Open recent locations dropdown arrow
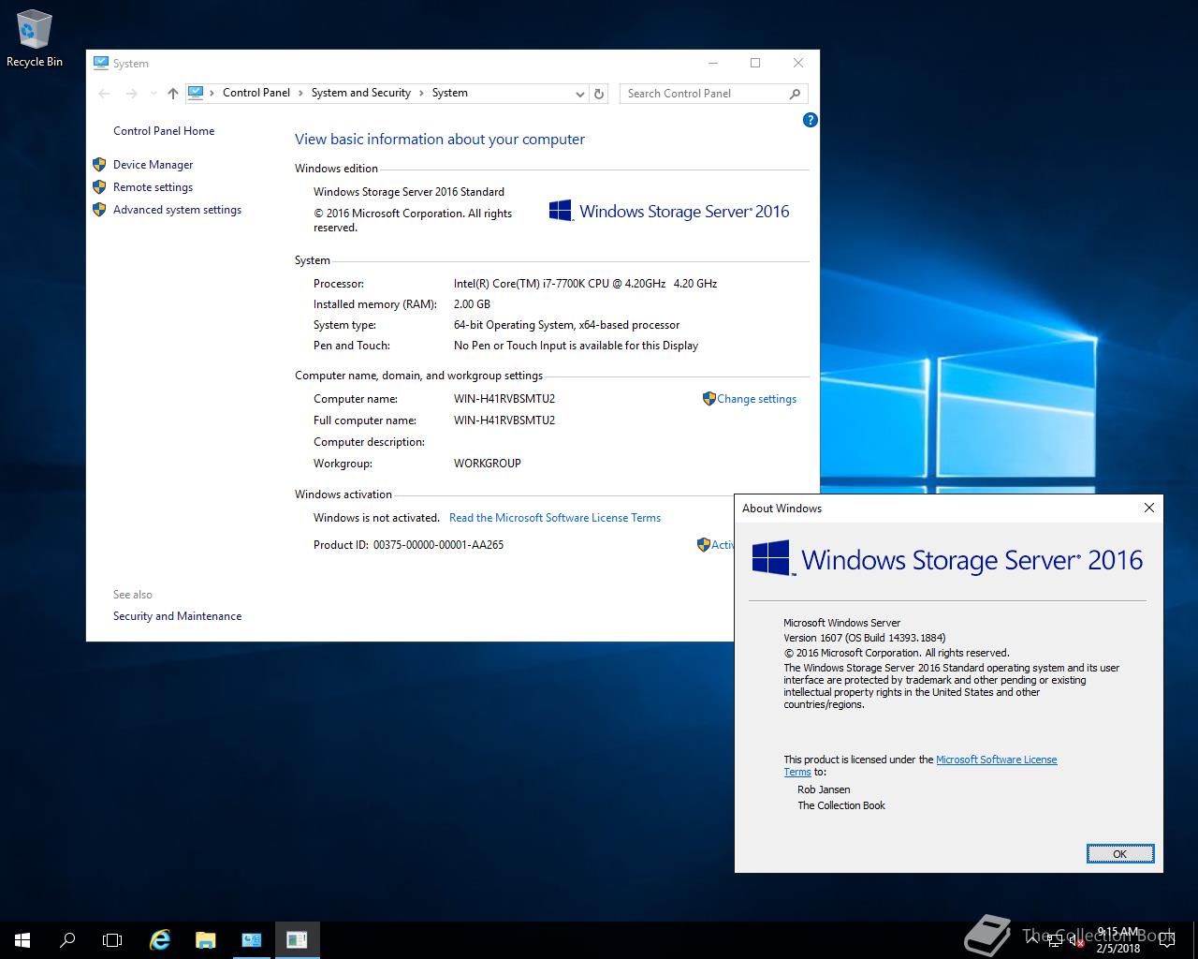The height and width of the screenshot is (959, 1198). (153, 94)
